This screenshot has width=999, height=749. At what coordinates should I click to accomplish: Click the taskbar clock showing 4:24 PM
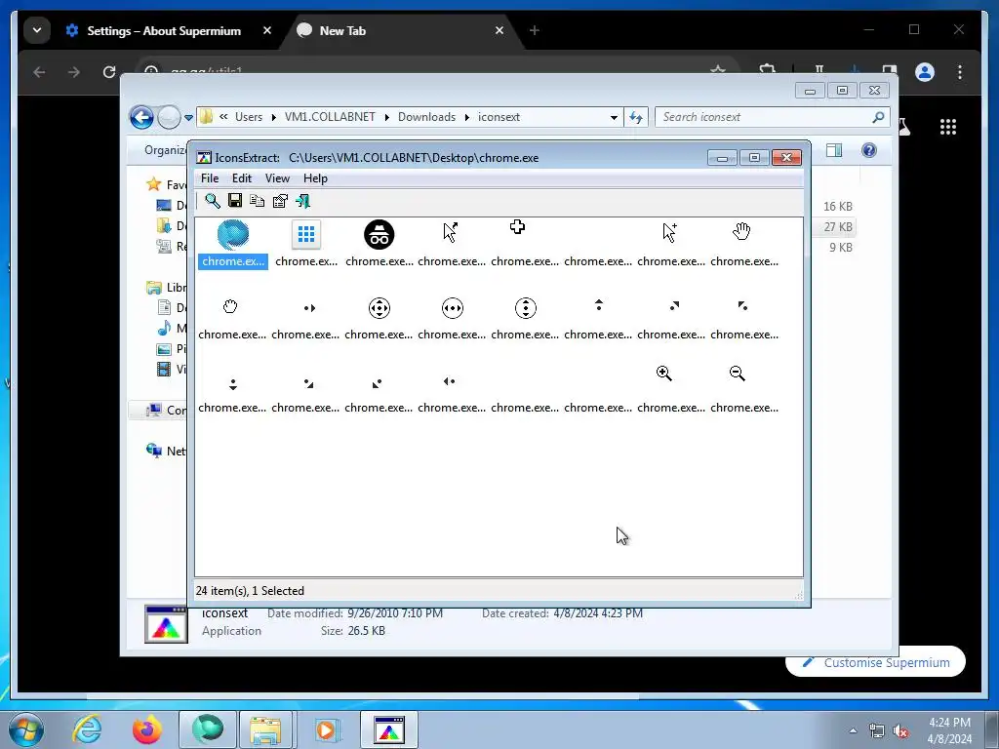pyautogui.click(x=949, y=730)
